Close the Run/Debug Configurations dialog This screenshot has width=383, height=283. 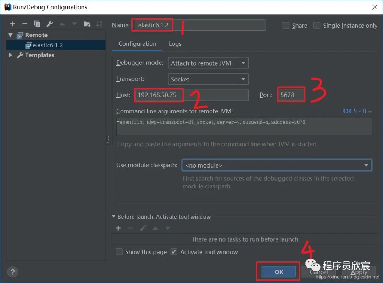click(375, 7)
